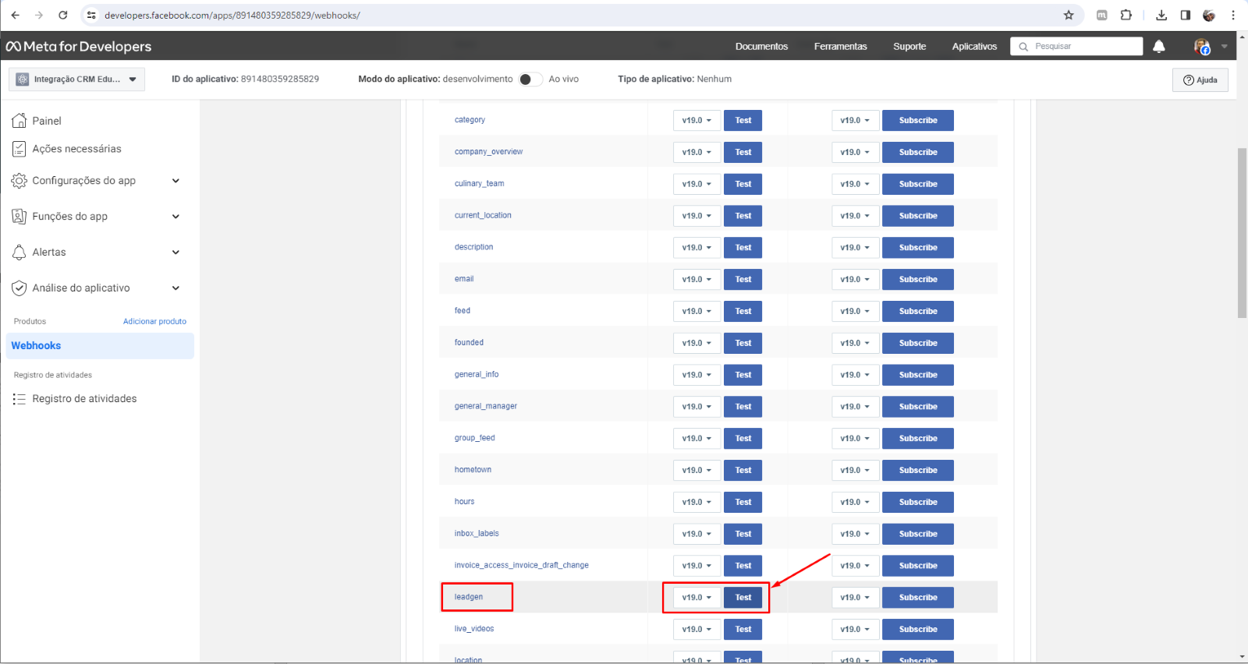The image size is (1248, 664).
Task: Open the Integração CRM app selector dropdown
Action: [77, 79]
